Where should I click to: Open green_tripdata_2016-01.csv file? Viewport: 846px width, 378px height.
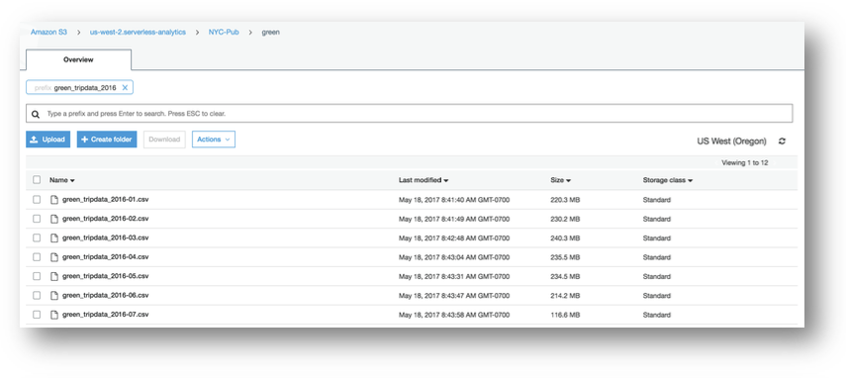[105, 200]
